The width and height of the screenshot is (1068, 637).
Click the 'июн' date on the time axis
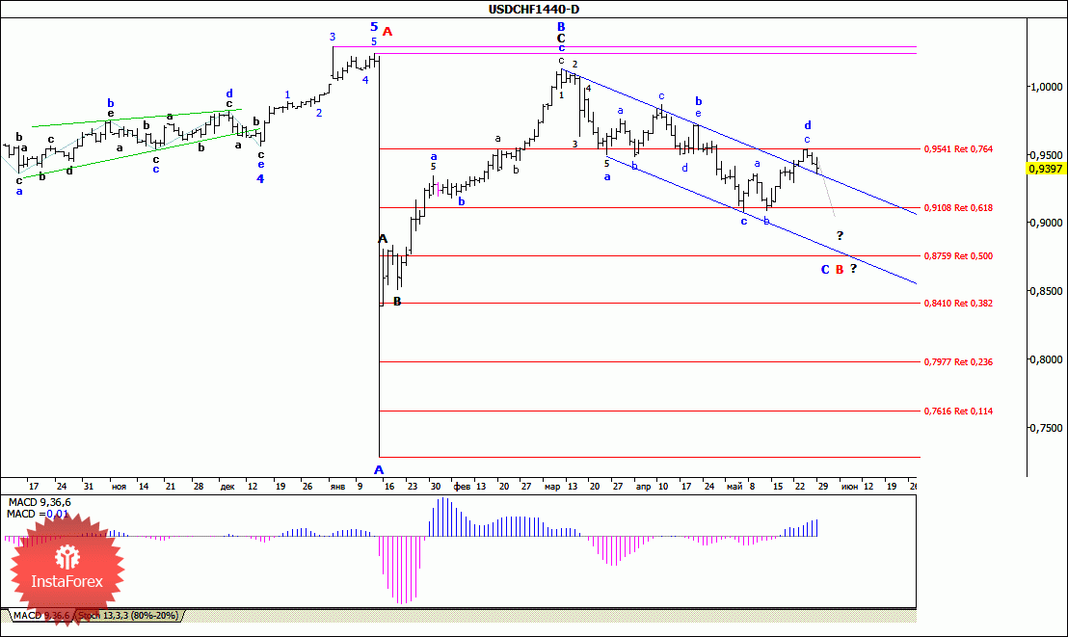tap(849, 487)
